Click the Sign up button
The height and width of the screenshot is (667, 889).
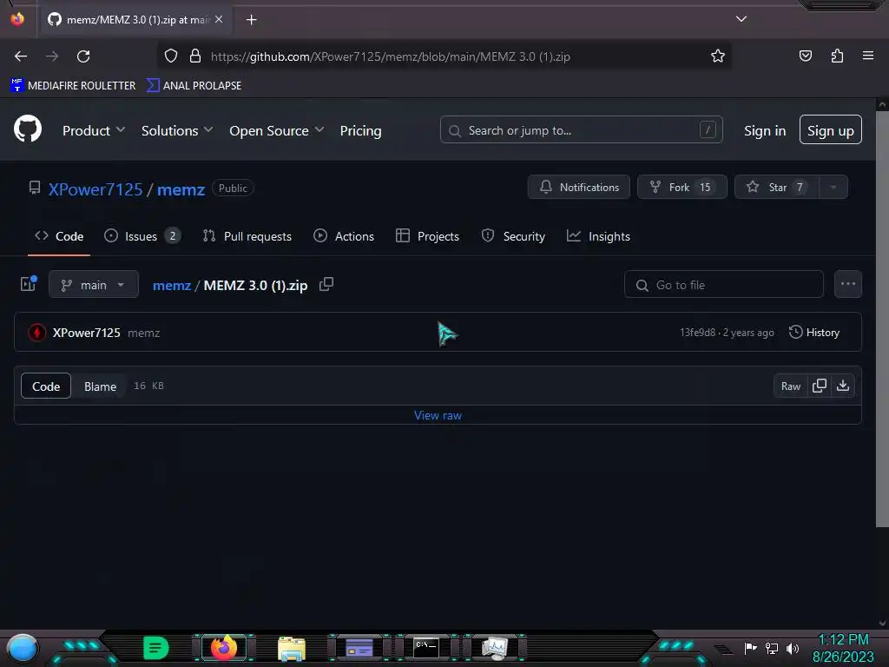point(830,130)
